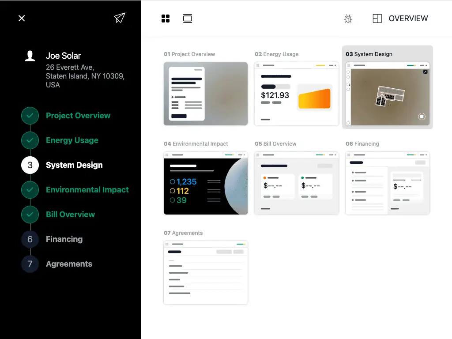
Task: Go to Environmental Impact step
Action: [x=87, y=190]
